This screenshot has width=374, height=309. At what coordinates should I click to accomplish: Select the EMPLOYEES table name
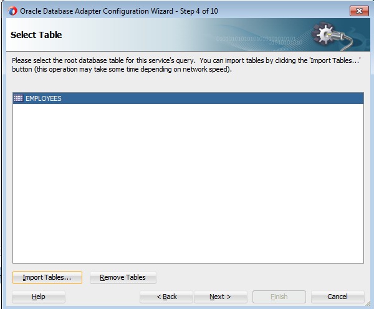point(44,98)
